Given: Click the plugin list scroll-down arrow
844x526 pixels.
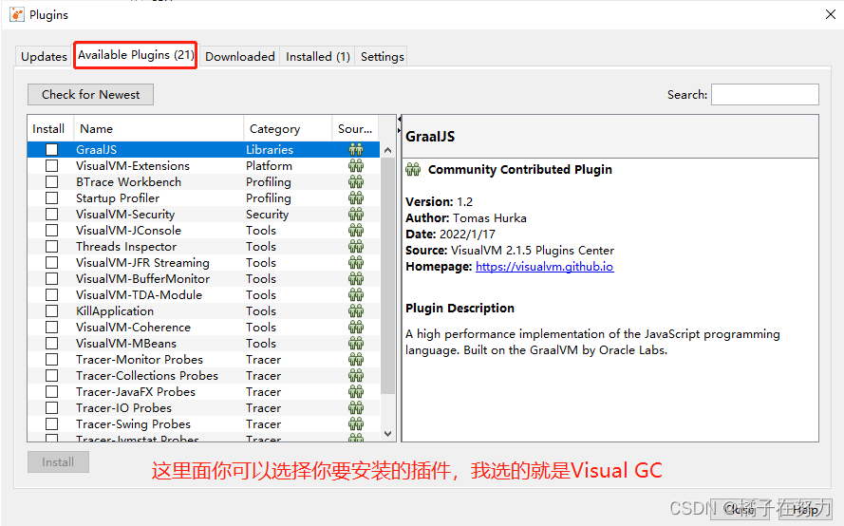Looking at the screenshot, I should [387, 433].
